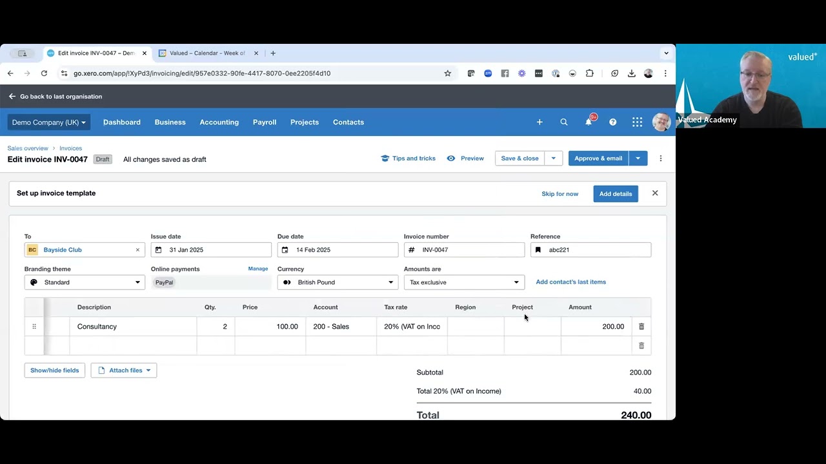Click the Qty cell showing 2
This screenshot has width=826, height=464.
coord(216,327)
